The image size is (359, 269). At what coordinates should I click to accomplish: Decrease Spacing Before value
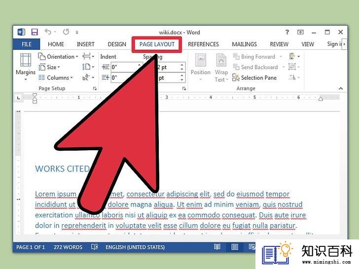coord(182,69)
